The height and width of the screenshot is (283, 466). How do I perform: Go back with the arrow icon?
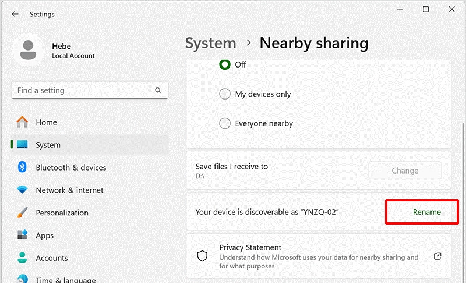[x=15, y=14]
